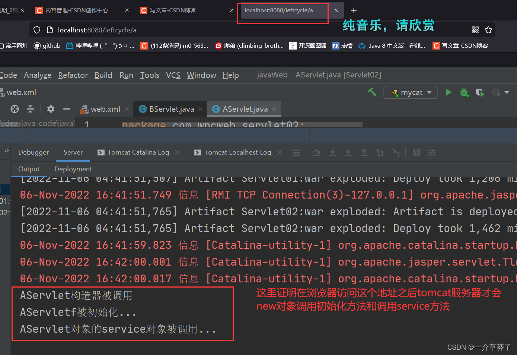The image size is (517, 355).
Task: Click the profiler run icon
Action: pos(496,92)
